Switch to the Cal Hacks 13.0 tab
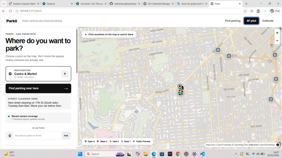Viewport: 282px width, 158px height. pyautogui.click(x=91, y=3)
